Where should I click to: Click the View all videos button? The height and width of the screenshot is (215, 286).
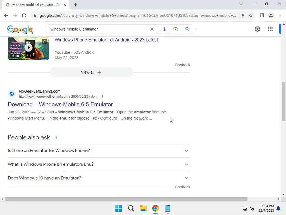point(91,73)
